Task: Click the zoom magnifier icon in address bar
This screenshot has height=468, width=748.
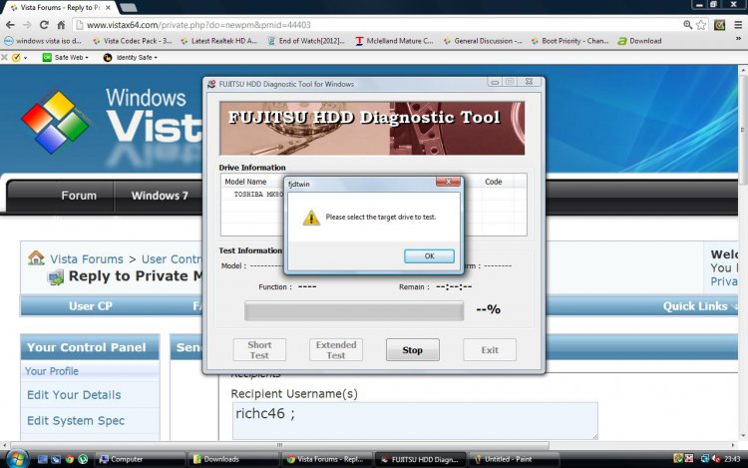Action: [687, 24]
